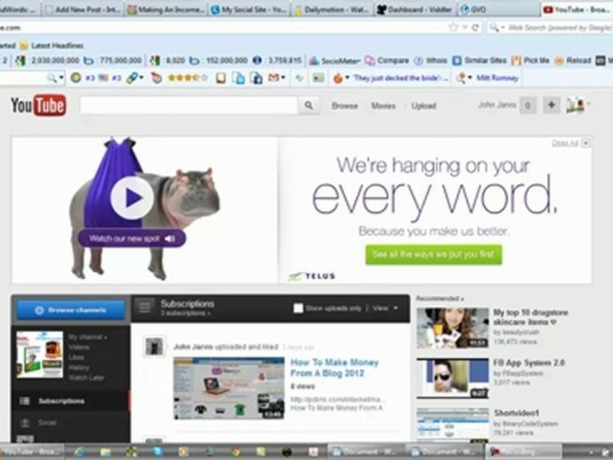Screen dimensions: 613x460
Task: Click the channel avatar image in the sidebar
Action: pos(40,355)
